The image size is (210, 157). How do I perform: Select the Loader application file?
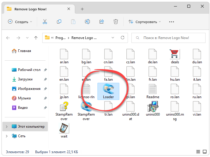(108, 91)
